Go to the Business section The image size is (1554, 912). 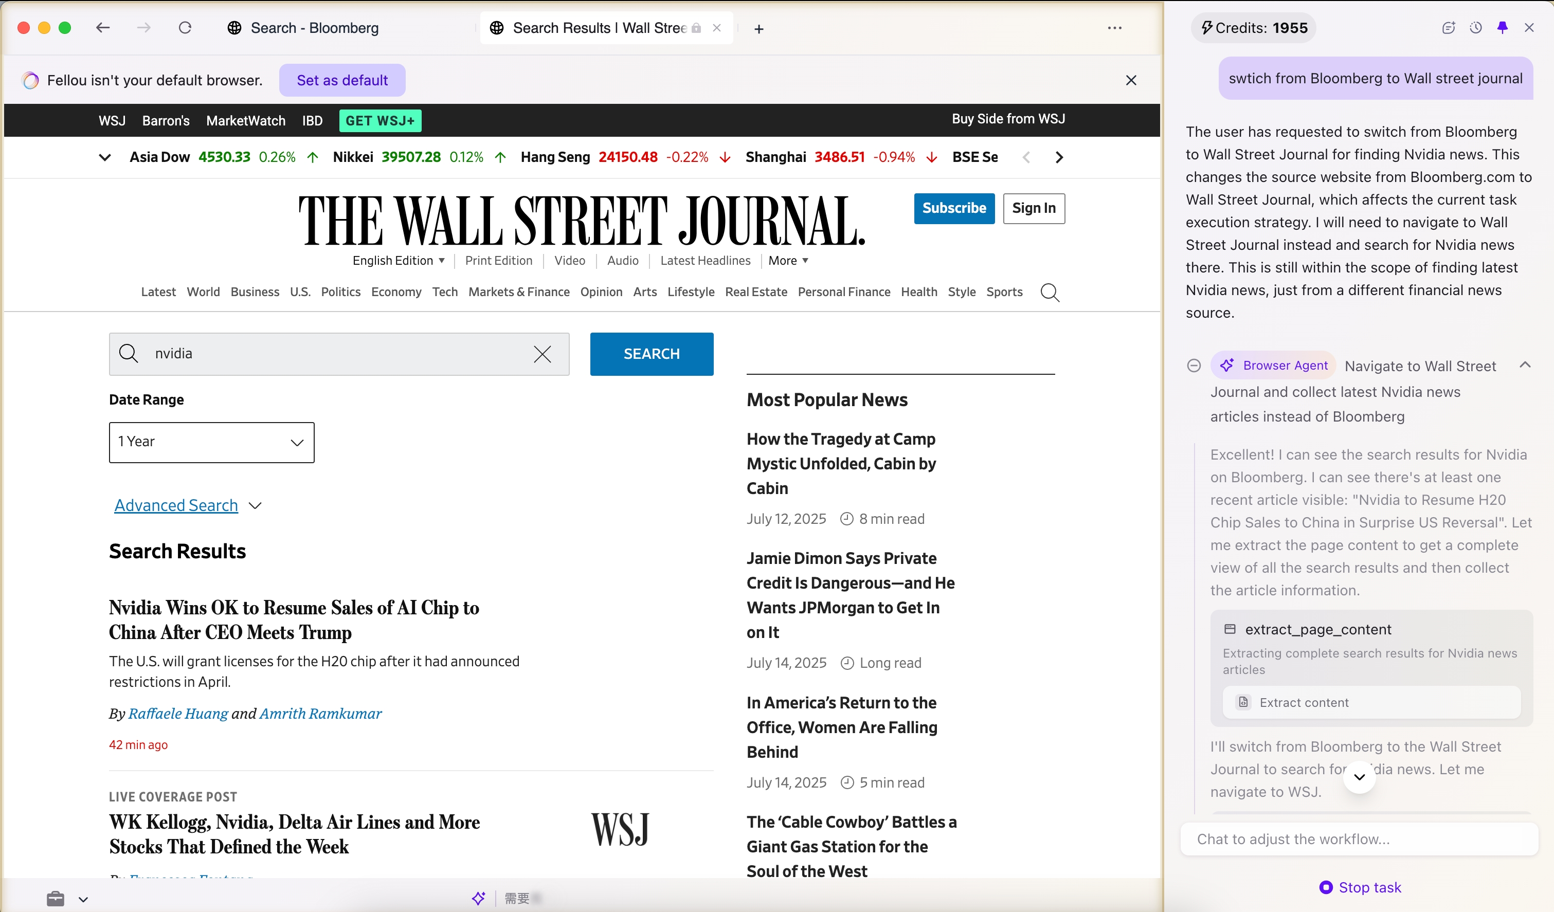(x=255, y=291)
